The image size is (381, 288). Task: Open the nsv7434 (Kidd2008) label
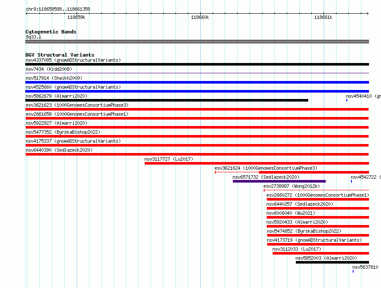point(49,69)
